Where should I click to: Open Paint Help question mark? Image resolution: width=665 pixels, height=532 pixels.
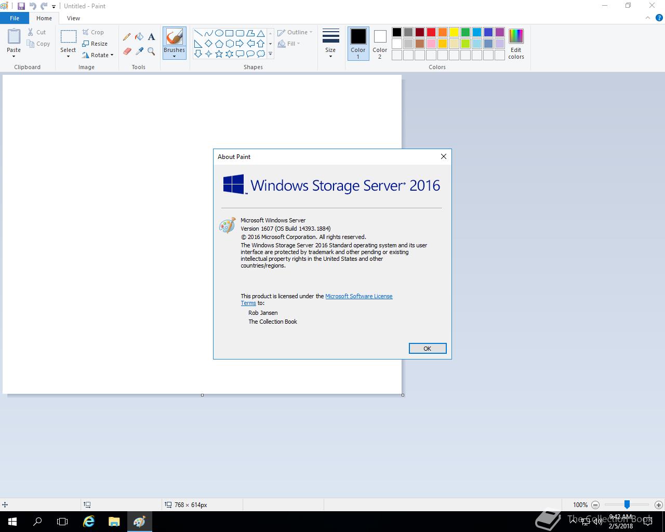point(658,18)
